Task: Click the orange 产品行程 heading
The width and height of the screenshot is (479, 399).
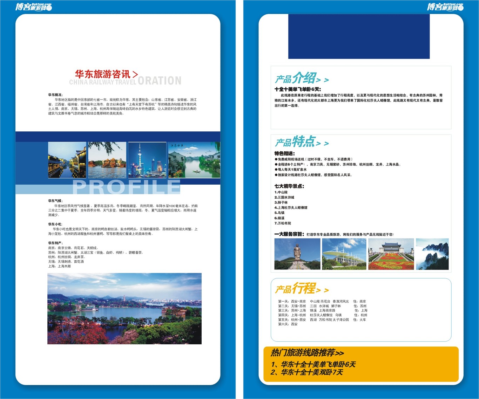Action: (302, 289)
